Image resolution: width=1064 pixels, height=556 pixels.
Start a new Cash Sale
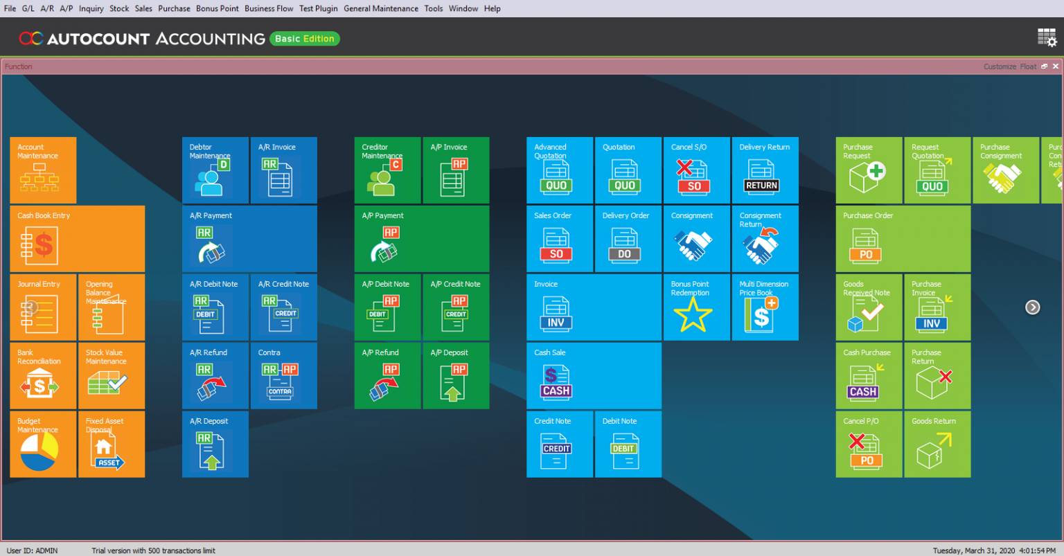[x=593, y=375]
